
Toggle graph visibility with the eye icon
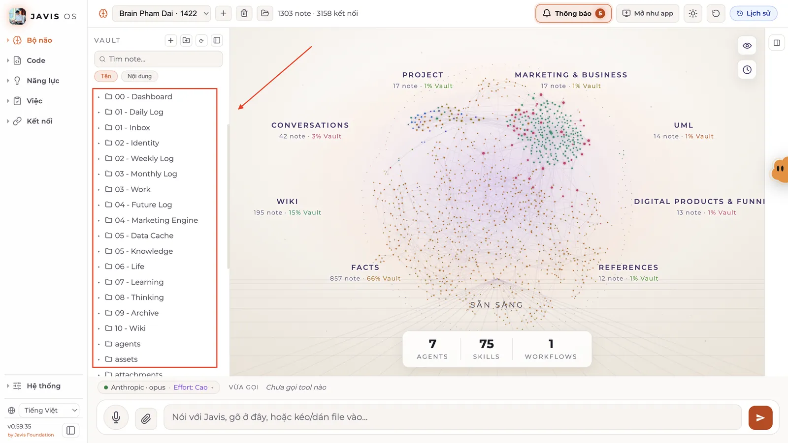[747, 46]
